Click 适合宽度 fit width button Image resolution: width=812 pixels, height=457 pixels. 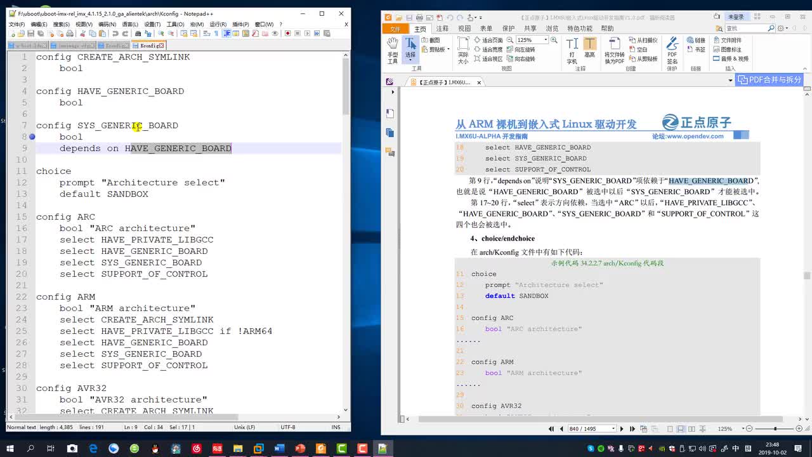point(487,49)
